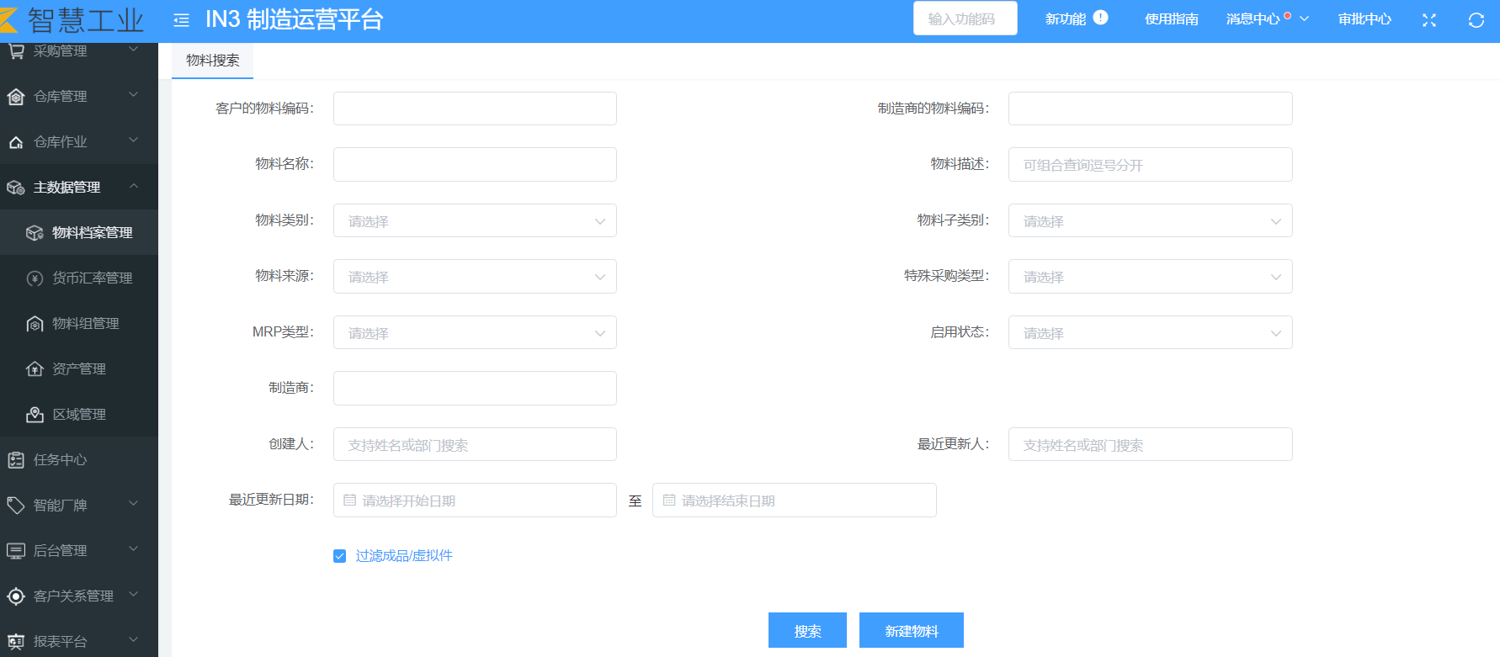Screen dimensions: 1500x657
Task: Open 区域管理 in the sidebar
Action: (x=78, y=415)
